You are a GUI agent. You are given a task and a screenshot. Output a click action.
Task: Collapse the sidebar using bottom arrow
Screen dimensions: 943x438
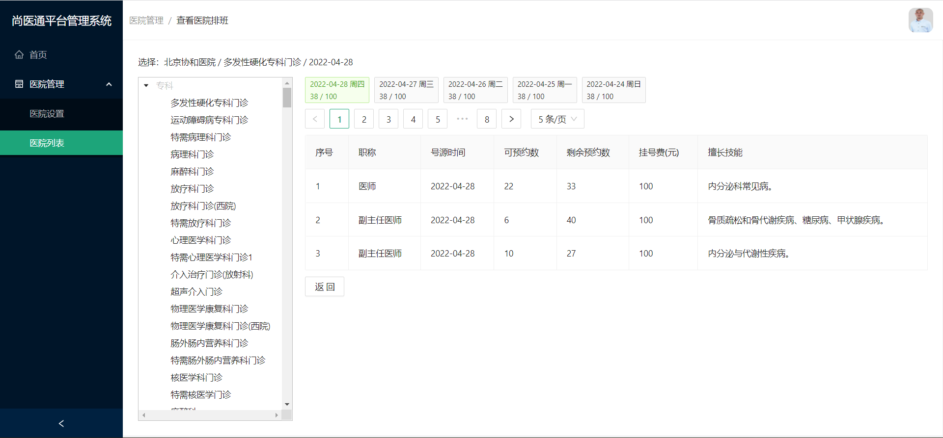click(x=61, y=423)
